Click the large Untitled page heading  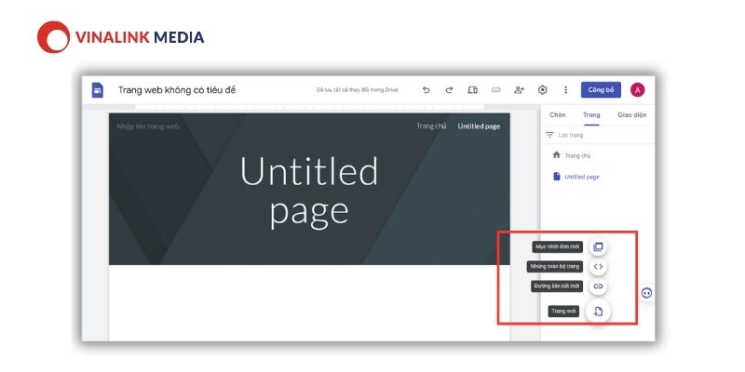point(309,192)
